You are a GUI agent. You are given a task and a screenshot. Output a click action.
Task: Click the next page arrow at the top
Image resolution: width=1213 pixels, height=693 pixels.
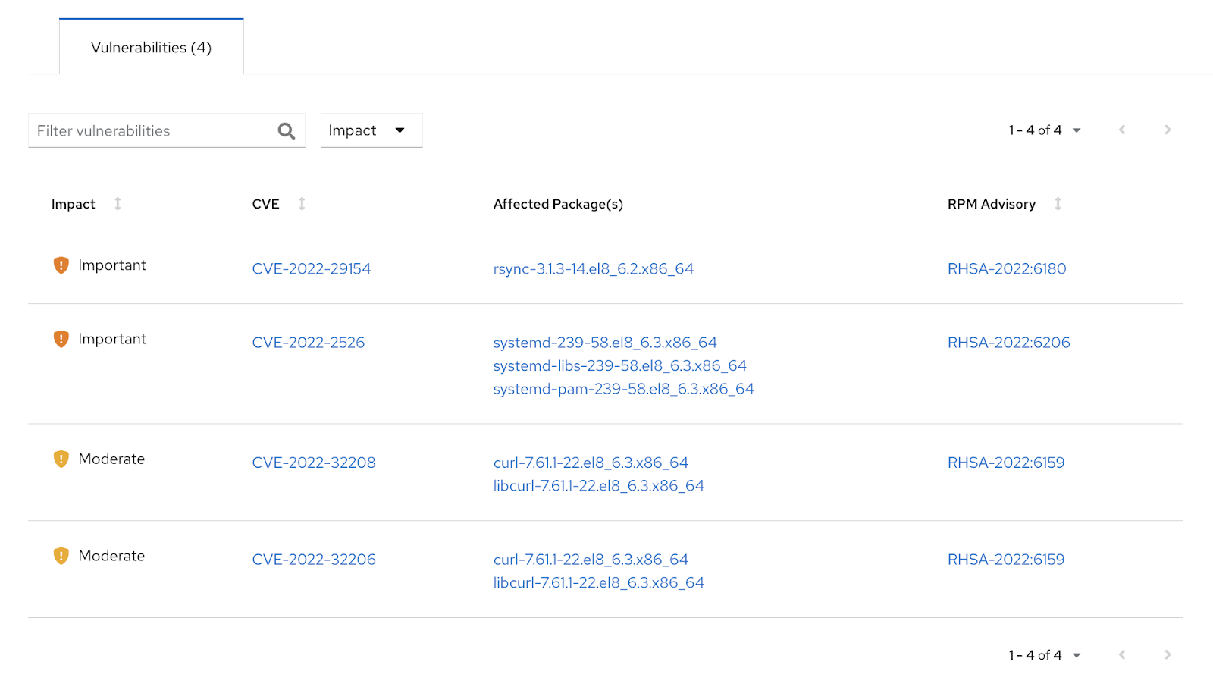(1167, 130)
